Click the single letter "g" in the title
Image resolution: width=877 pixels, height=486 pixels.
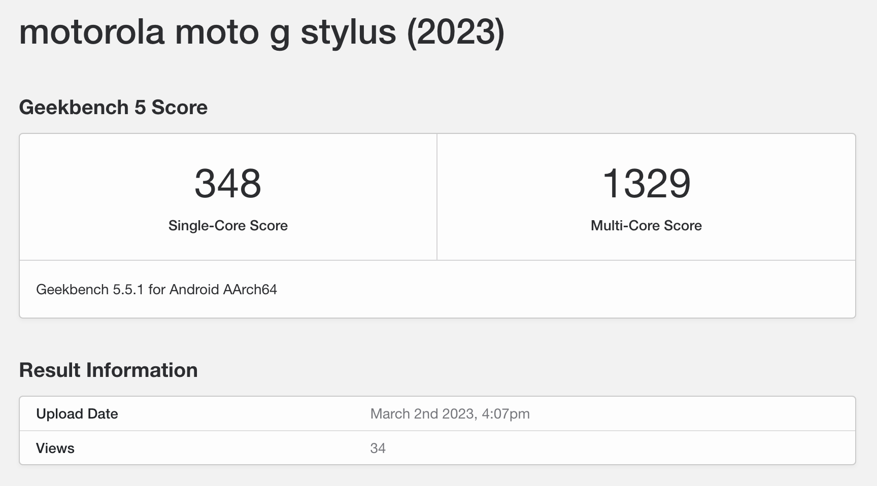[x=280, y=33]
